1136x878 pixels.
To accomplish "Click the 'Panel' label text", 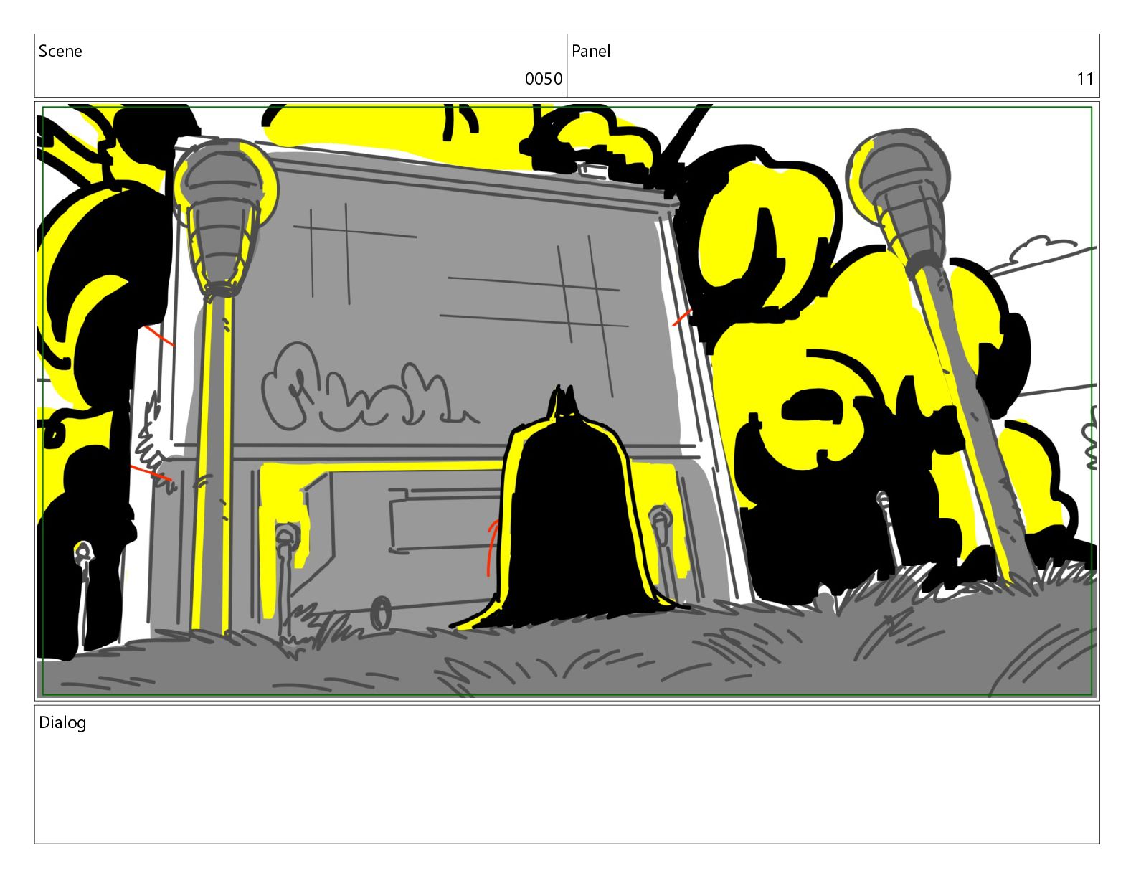I will (591, 51).
